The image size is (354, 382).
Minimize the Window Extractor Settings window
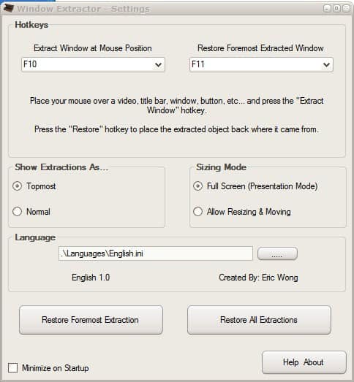[x=327, y=9]
